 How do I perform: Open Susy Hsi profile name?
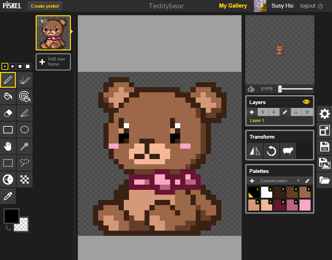283,6
